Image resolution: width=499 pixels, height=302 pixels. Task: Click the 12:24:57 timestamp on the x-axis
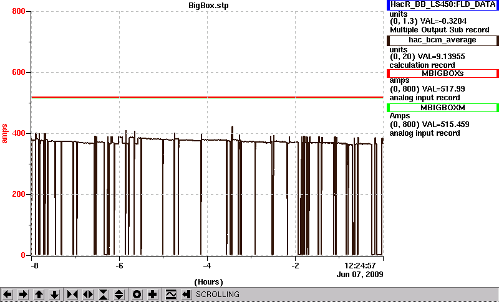pos(361,266)
